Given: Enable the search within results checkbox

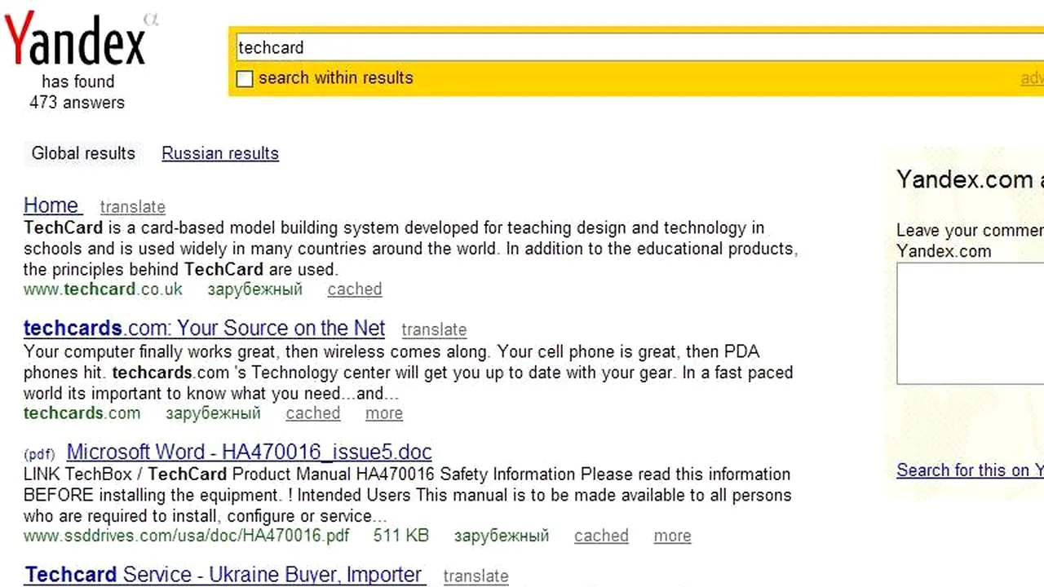Looking at the screenshot, I should point(245,79).
